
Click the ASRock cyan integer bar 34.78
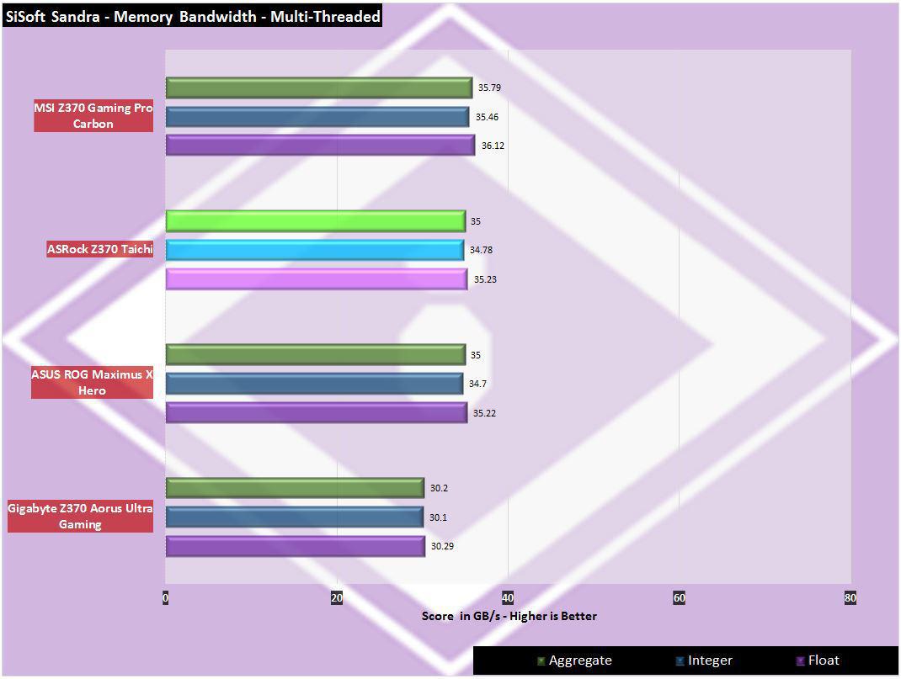tap(315, 250)
